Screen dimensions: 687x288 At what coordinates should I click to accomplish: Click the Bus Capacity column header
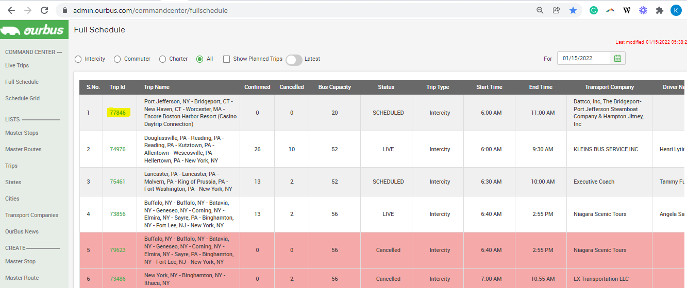334,87
